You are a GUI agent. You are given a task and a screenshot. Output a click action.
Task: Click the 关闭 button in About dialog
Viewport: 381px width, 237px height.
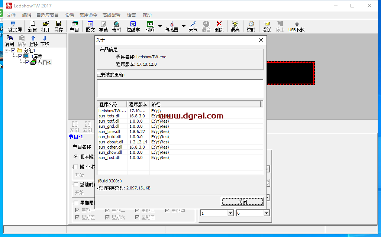tap(242, 202)
